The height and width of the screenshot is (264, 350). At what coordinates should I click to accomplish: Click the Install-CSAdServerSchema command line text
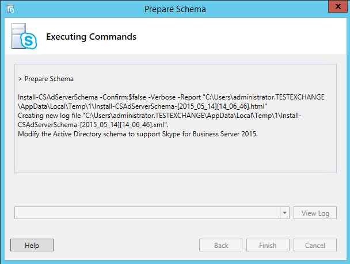pyautogui.click(x=171, y=102)
